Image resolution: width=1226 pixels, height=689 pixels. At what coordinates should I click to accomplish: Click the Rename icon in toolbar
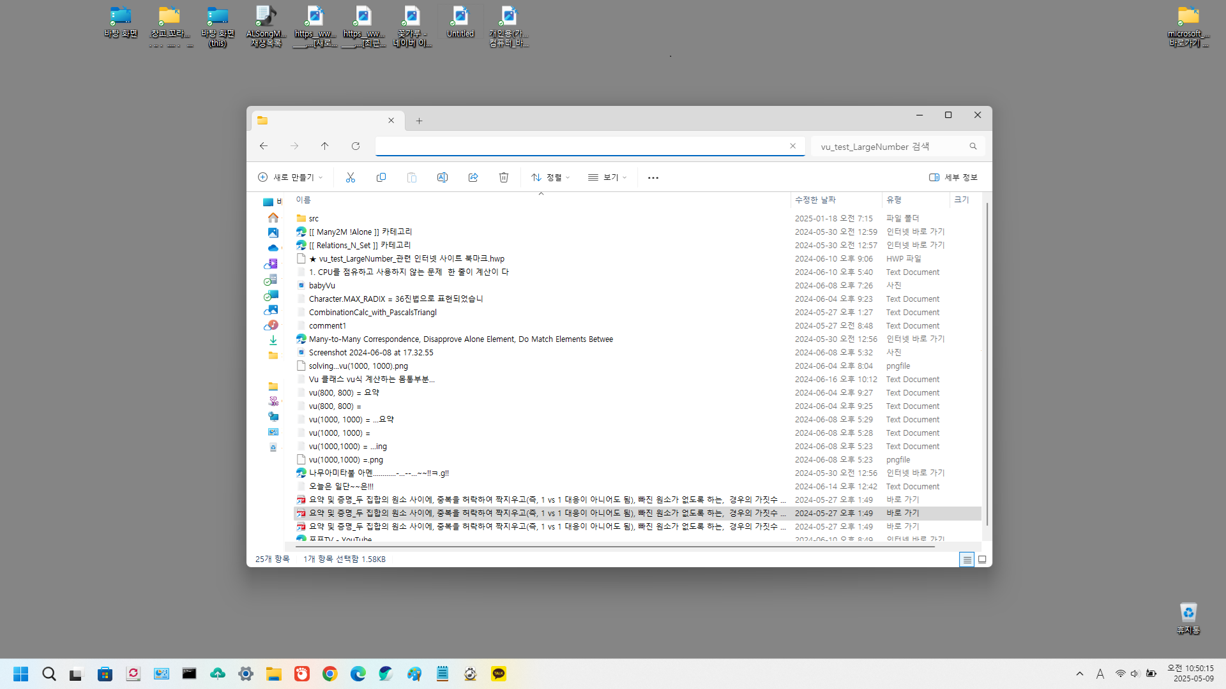[x=443, y=177]
